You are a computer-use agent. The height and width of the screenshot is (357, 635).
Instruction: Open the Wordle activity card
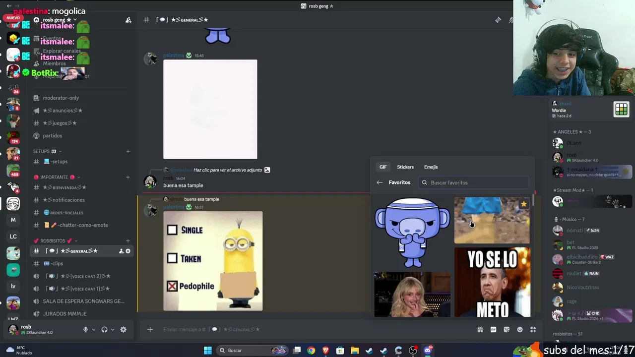tap(591, 110)
